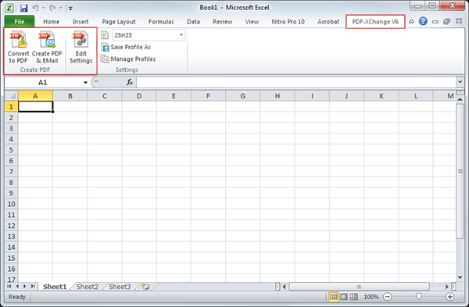Open the Review tab
The image size is (469, 307).
[223, 22]
